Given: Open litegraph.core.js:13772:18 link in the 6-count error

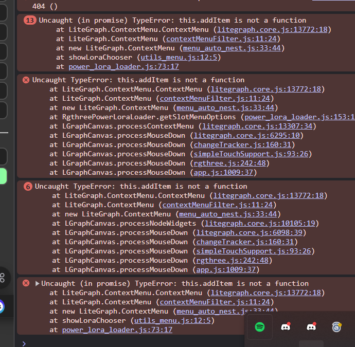Looking at the screenshot, I should pyautogui.click(x=269, y=196).
